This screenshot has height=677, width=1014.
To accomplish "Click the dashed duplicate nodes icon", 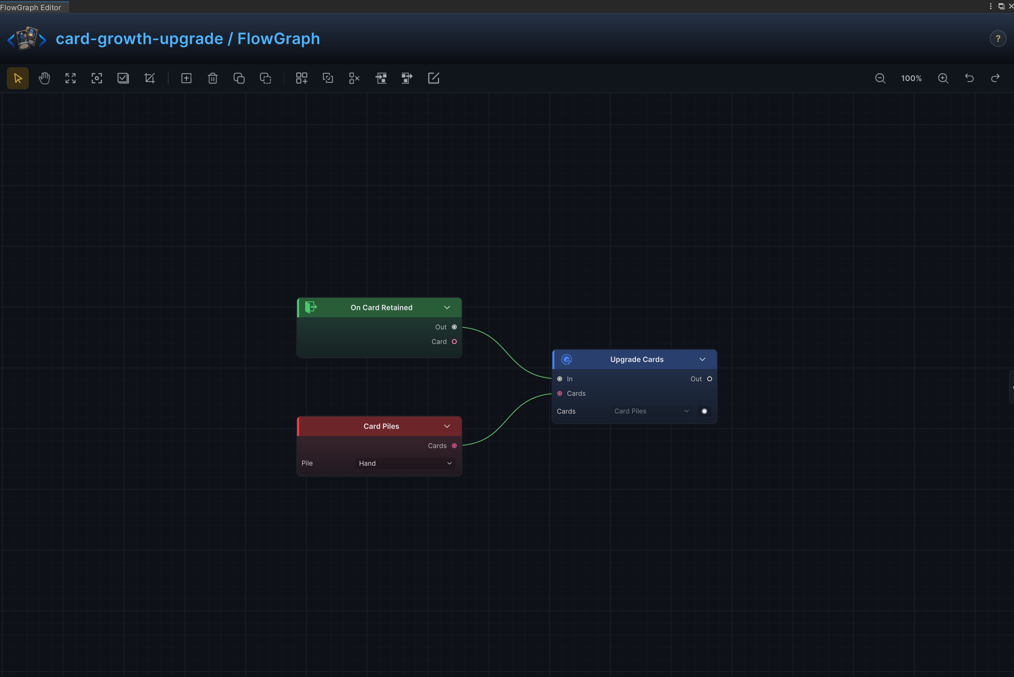I will pos(265,78).
